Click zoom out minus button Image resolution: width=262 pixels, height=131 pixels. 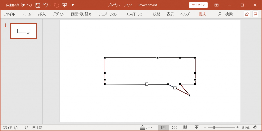205,127
